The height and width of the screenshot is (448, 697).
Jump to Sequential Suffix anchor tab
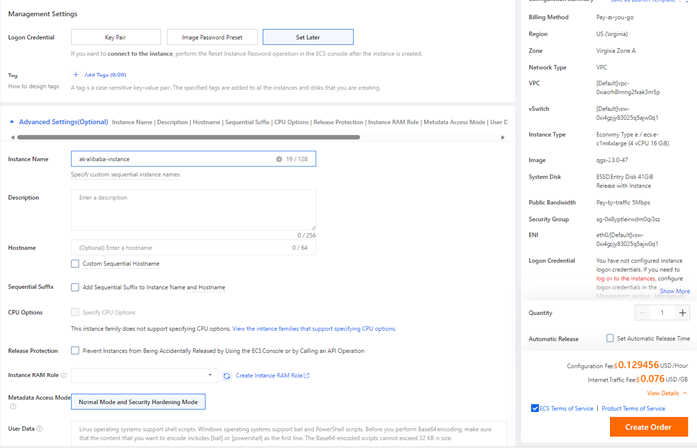pyautogui.click(x=248, y=122)
